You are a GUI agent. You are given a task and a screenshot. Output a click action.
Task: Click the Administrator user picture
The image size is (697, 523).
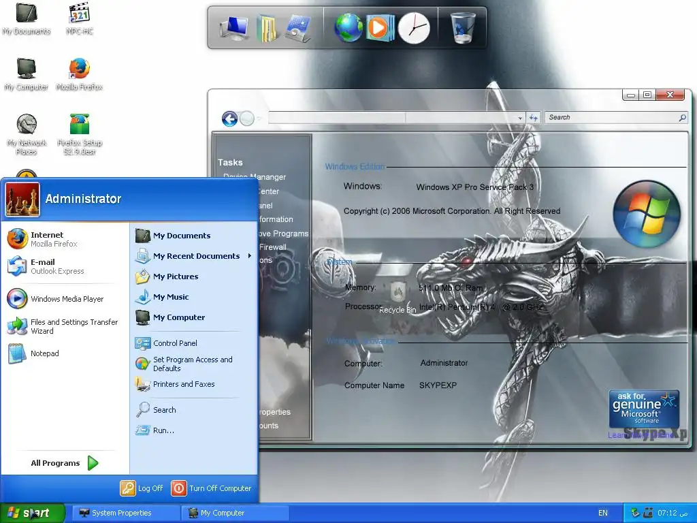point(22,200)
